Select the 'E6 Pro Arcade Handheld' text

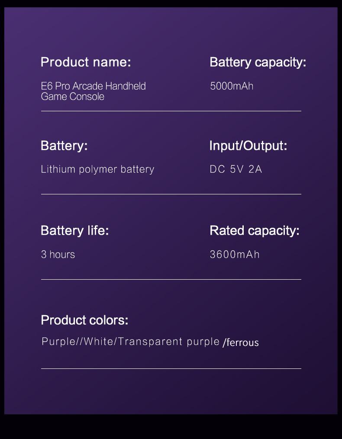[93, 86]
